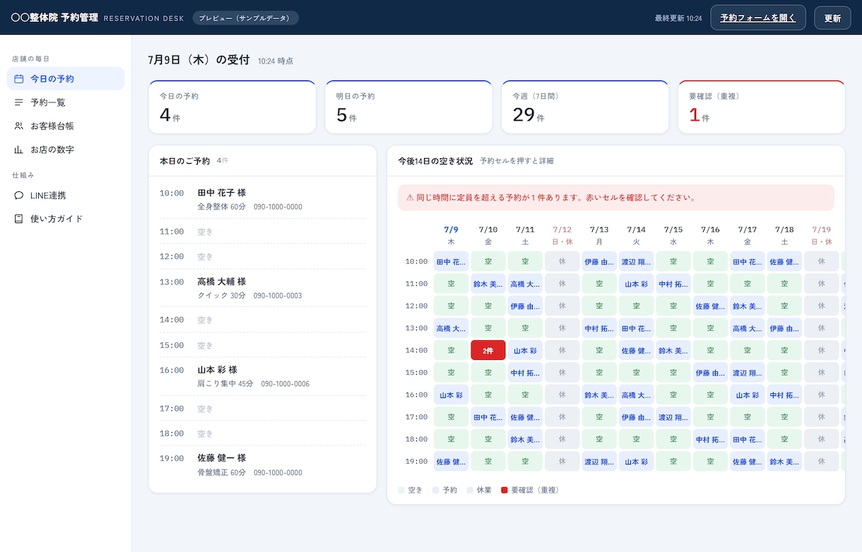Open 渡辺 booking on 7/17 at 15:00

click(x=748, y=372)
